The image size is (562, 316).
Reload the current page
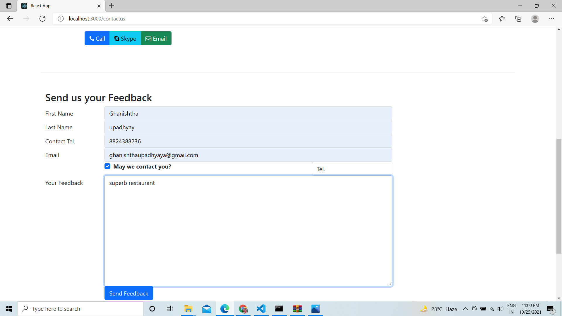42,19
